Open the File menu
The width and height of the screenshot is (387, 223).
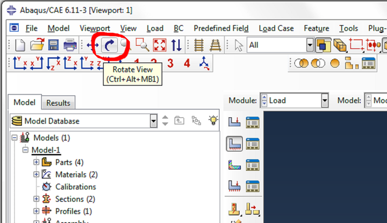point(32,28)
